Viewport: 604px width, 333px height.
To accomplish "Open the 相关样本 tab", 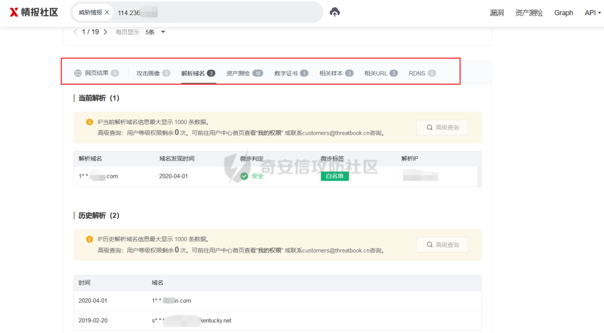I will (x=336, y=73).
